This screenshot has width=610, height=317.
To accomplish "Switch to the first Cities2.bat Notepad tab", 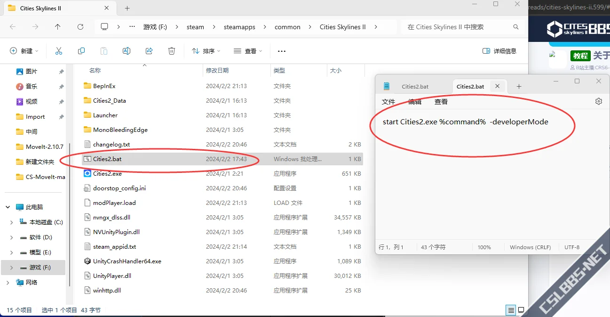I will point(415,86).
